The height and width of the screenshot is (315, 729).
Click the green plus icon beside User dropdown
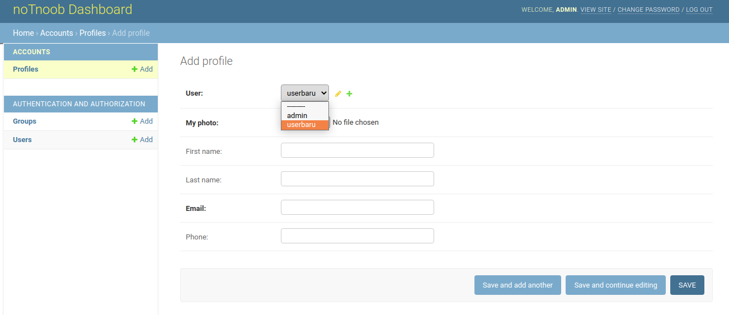350,94
